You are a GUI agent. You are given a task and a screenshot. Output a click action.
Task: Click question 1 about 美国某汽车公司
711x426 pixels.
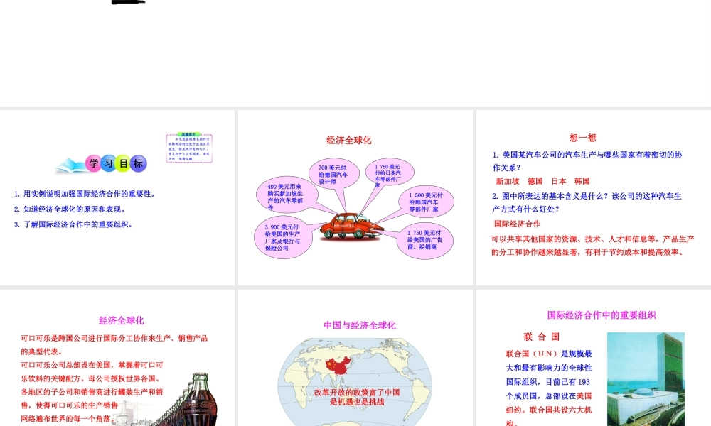pos(587,161)
